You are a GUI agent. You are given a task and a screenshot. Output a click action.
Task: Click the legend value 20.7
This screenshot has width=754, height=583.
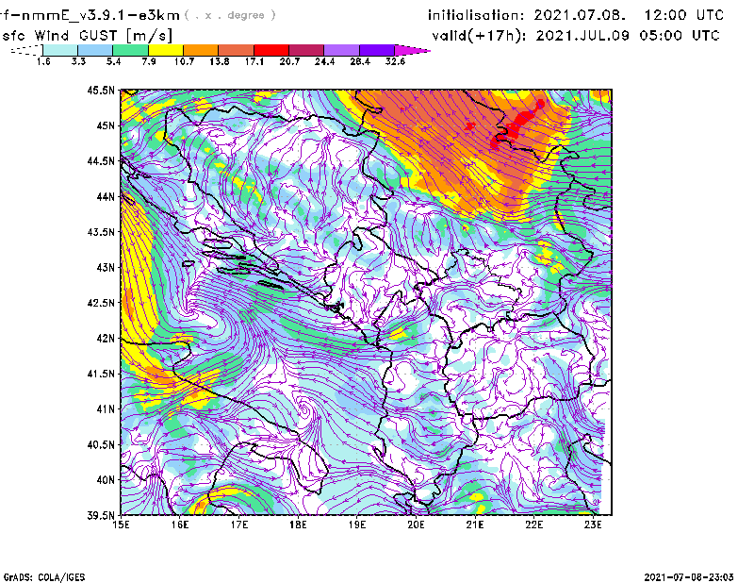tap(289, 61)
